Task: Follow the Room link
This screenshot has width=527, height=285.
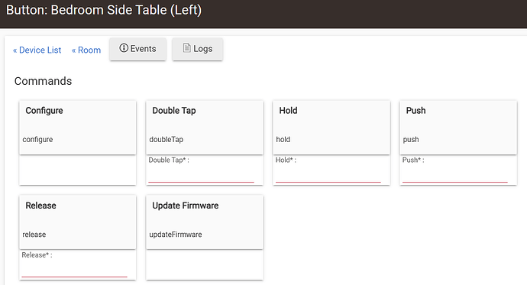Action: pyautogui.click(x=86, y=50)
